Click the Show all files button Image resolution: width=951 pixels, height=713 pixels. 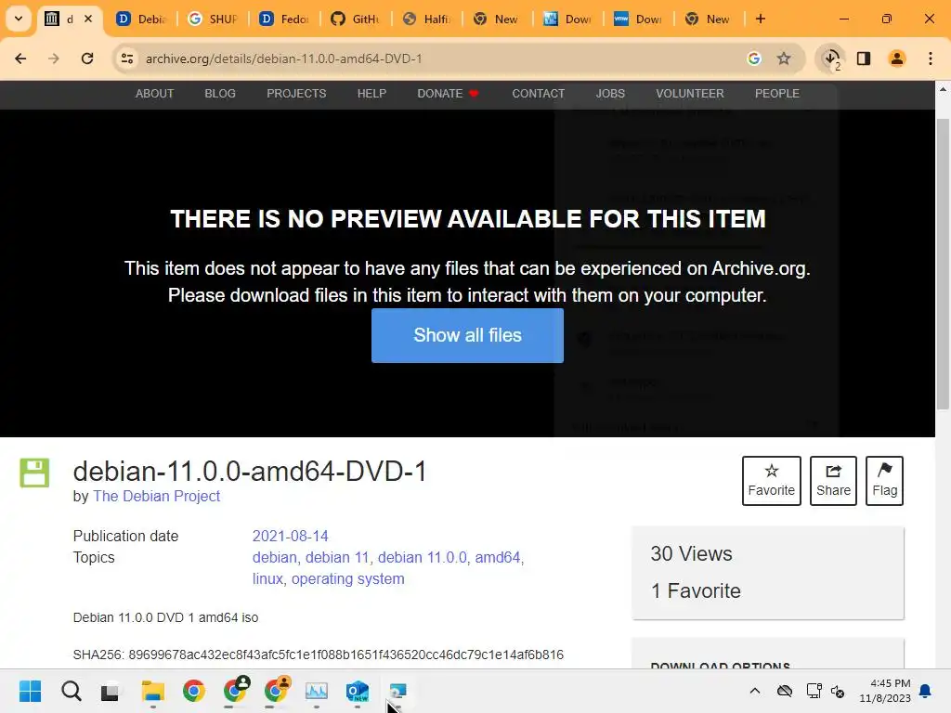click(468, 335)
